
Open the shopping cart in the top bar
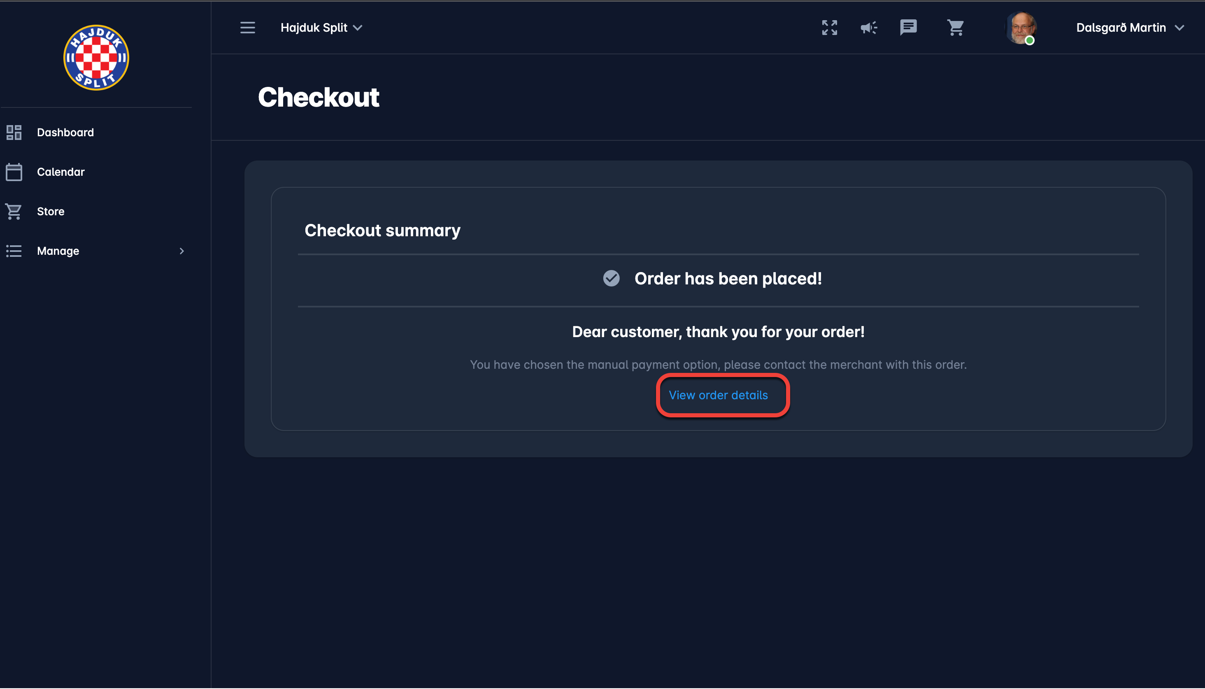click(x=956, y=28)
